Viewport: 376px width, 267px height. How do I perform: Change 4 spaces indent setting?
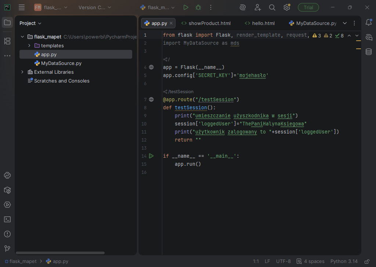point(311,261)
